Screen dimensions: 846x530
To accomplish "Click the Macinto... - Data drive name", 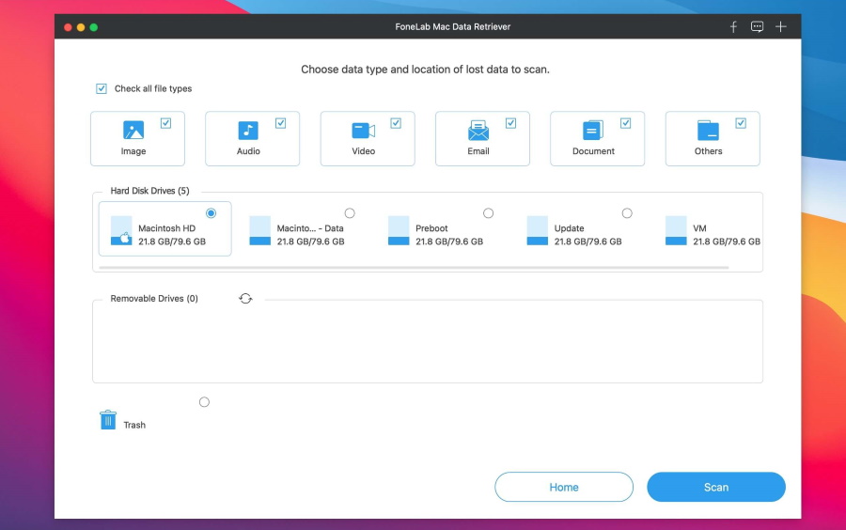I will coord(310,228).
